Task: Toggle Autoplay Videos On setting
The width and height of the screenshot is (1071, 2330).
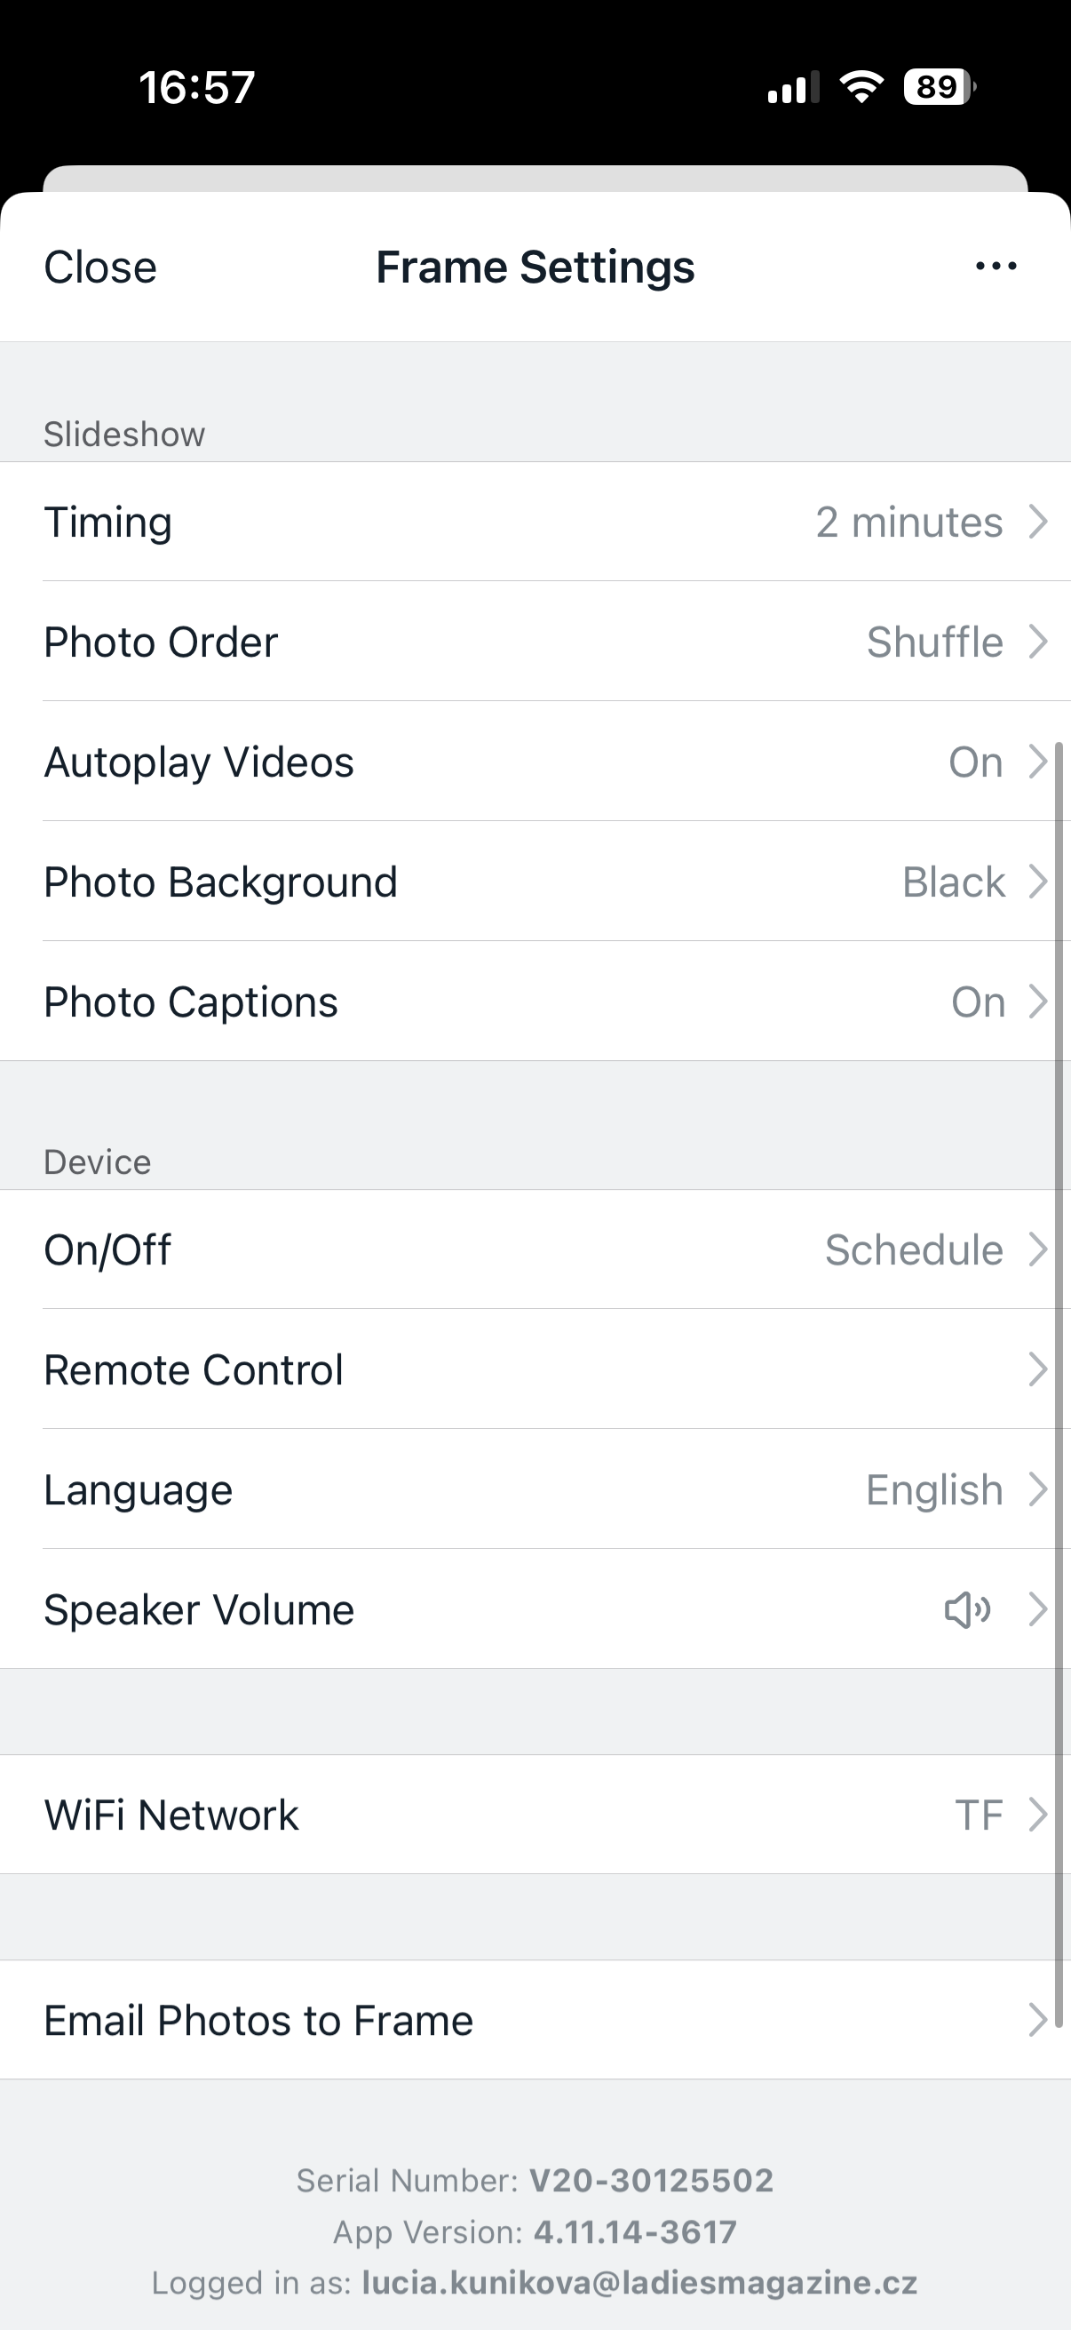Action: [x=975, y=762]
